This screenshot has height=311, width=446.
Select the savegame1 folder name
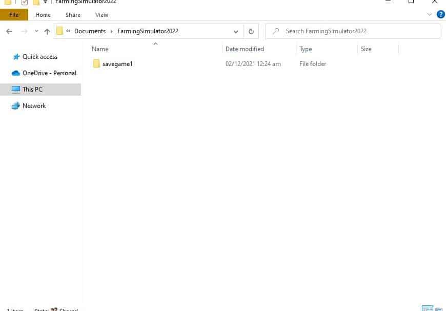coord(117,64)
